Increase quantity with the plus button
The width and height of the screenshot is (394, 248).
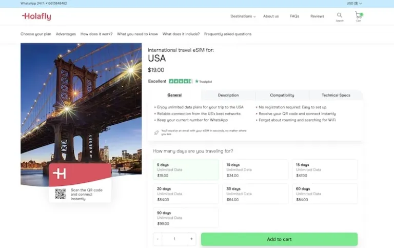point(191,239)
